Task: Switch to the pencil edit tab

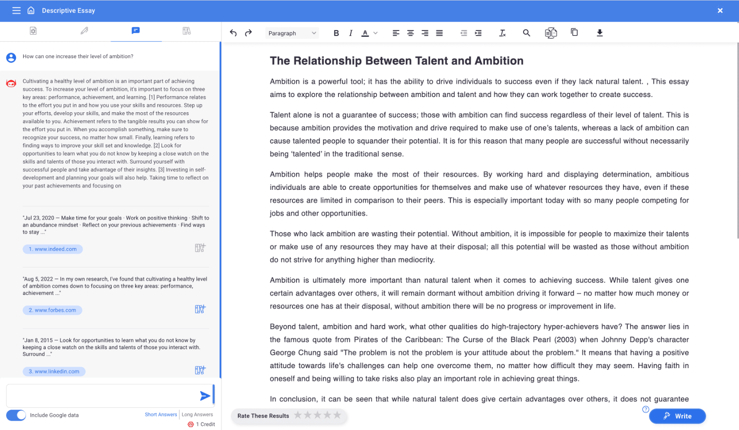Action: (x=84, y=31)
